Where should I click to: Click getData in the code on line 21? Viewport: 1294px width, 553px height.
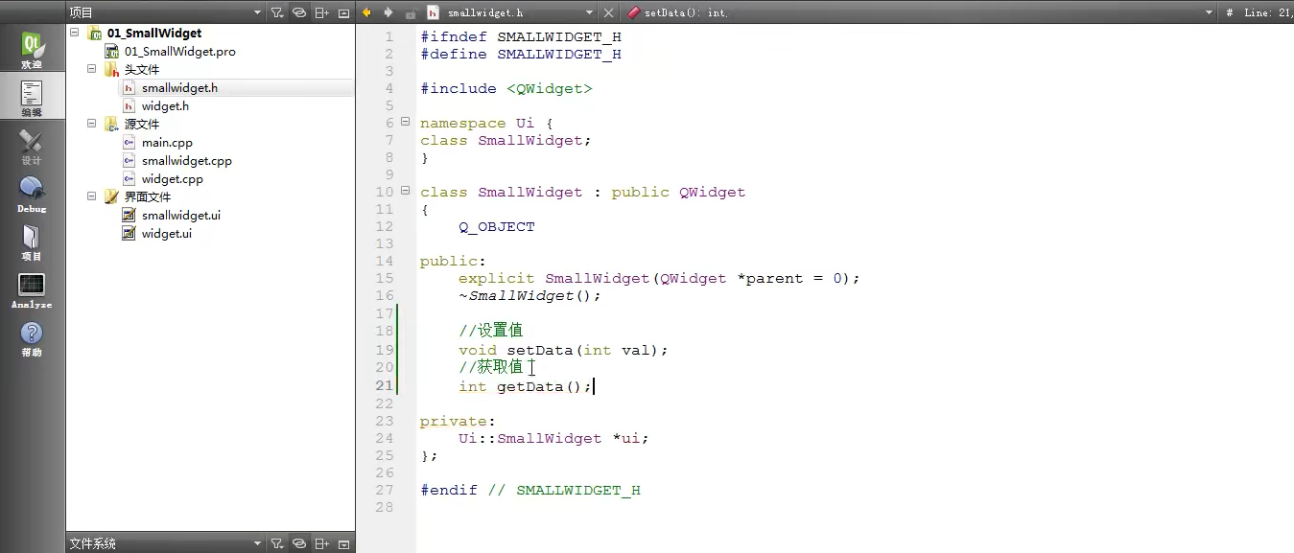point(530,386)
